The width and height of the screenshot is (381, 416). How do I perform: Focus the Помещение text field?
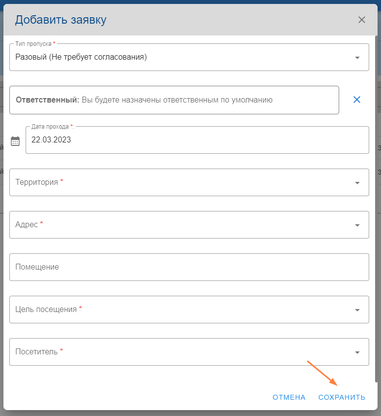pos(189,267)
